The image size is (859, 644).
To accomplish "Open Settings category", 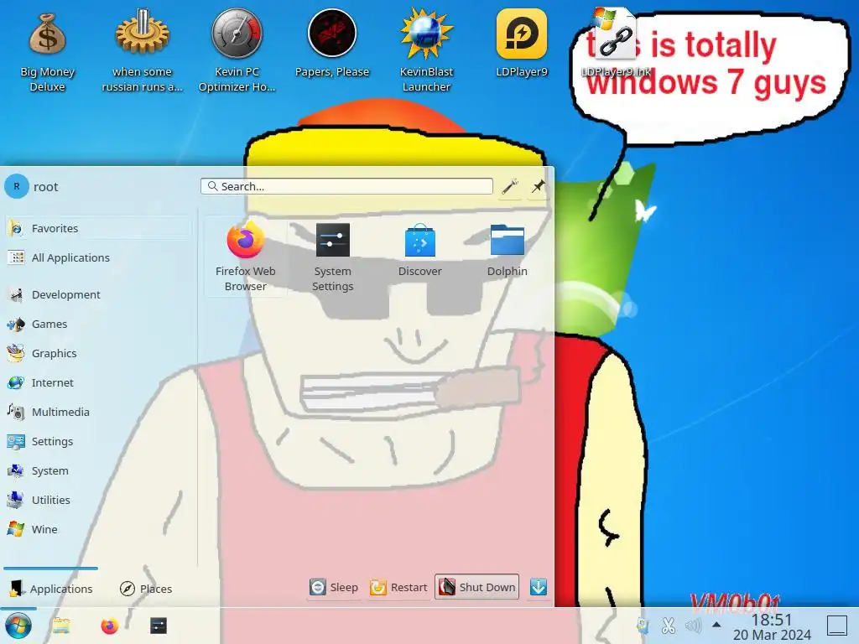I will pos(99,441).
